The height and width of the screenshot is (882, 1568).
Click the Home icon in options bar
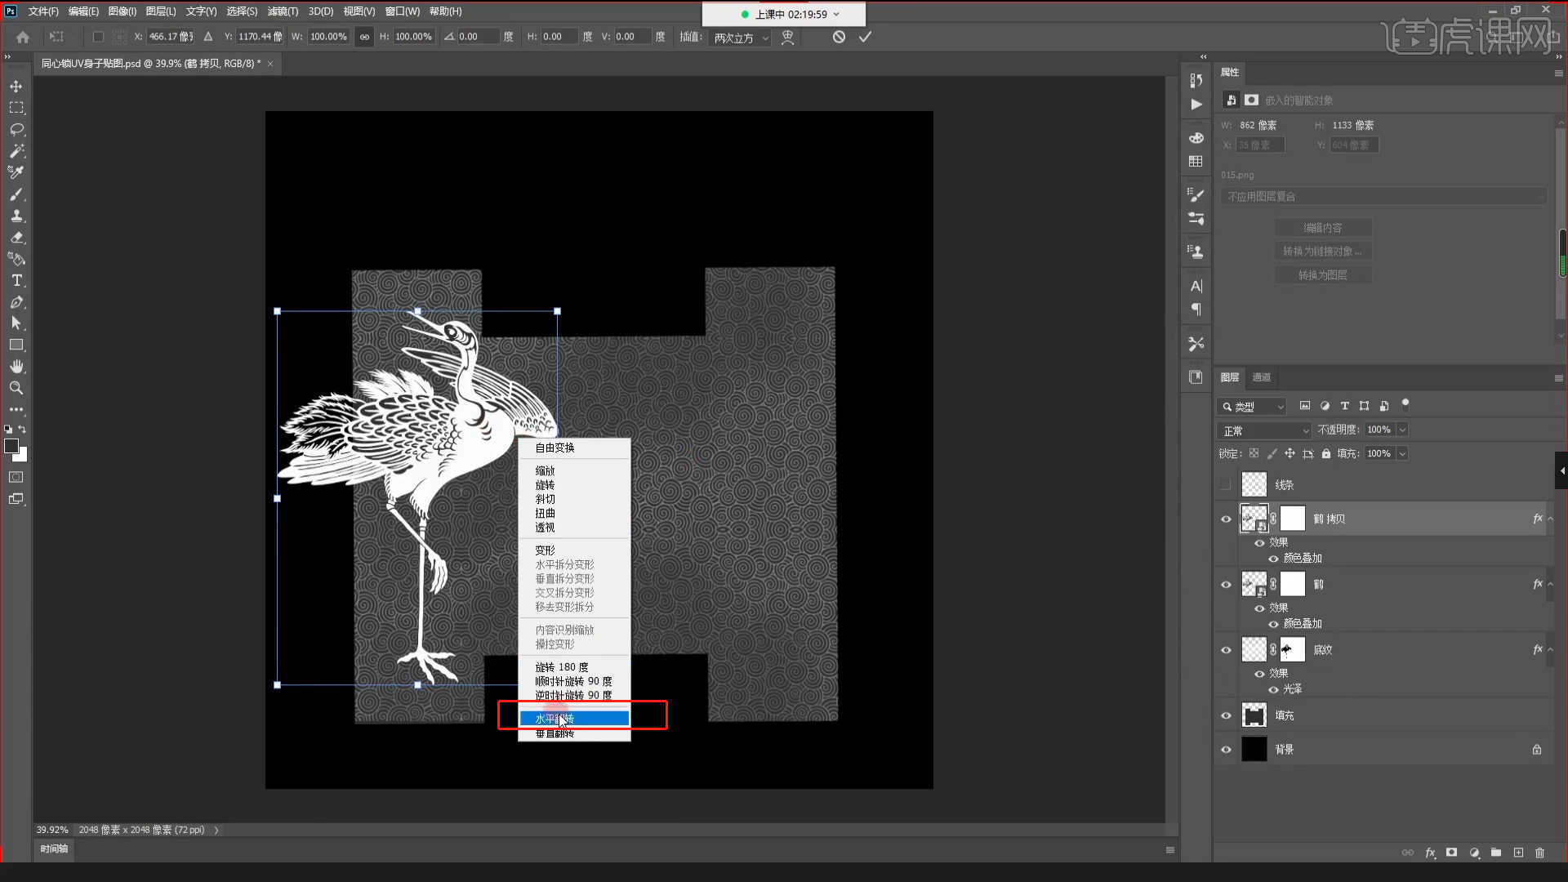point(23,37)
